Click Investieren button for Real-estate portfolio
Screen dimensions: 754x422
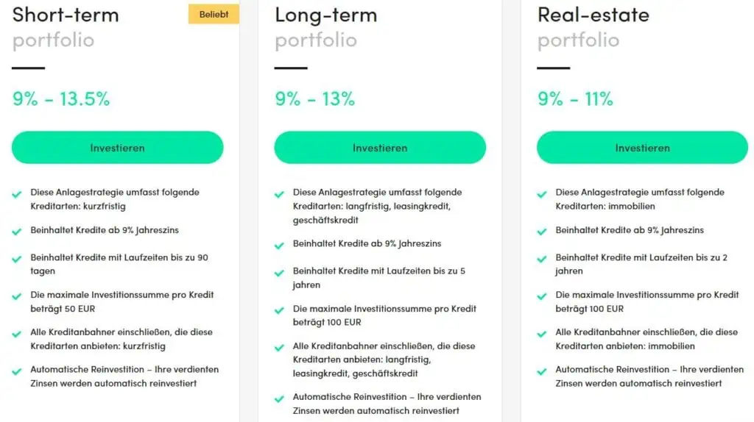(642, 147)
